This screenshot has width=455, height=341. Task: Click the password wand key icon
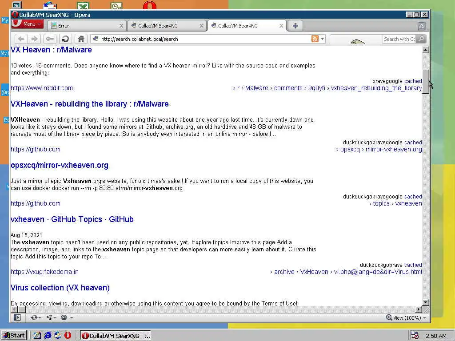50,39
